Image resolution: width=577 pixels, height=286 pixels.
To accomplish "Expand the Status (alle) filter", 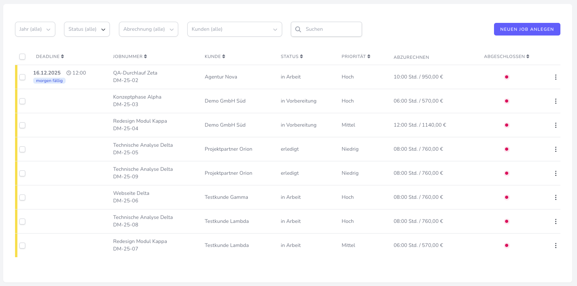I will 87,29.
